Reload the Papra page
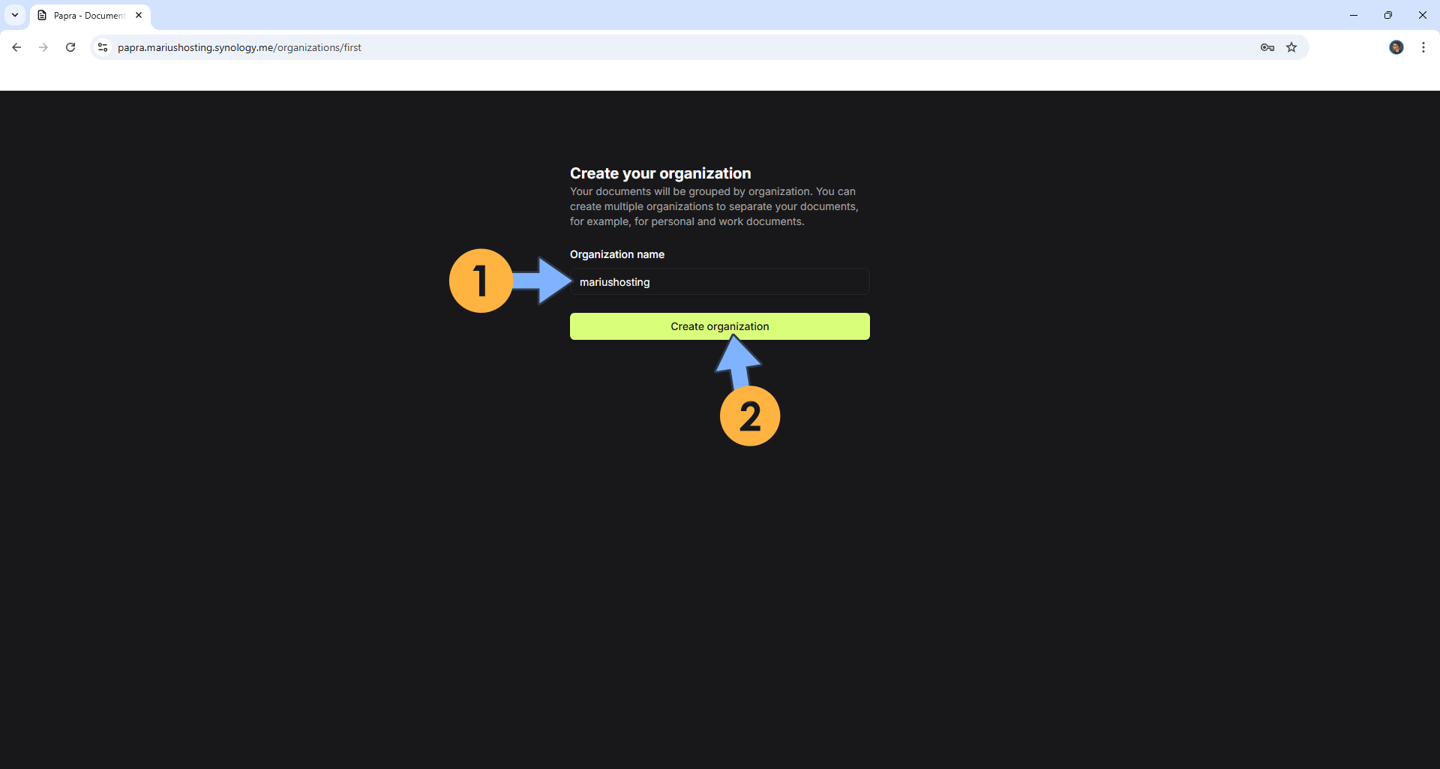This screenshot has height=769, width=1440. coord(70,47)
